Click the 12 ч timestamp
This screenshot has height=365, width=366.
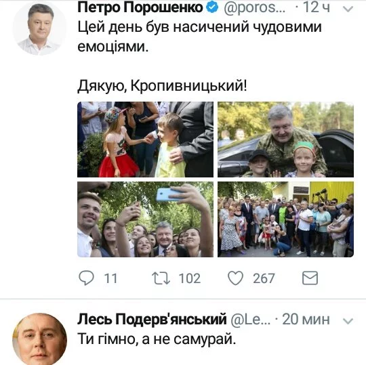[x=317, y=7]
